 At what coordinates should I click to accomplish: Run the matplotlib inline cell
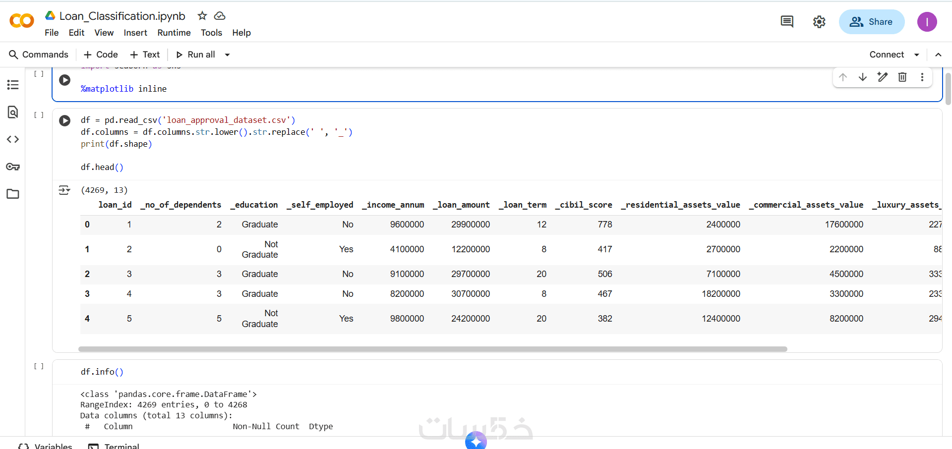65,80
